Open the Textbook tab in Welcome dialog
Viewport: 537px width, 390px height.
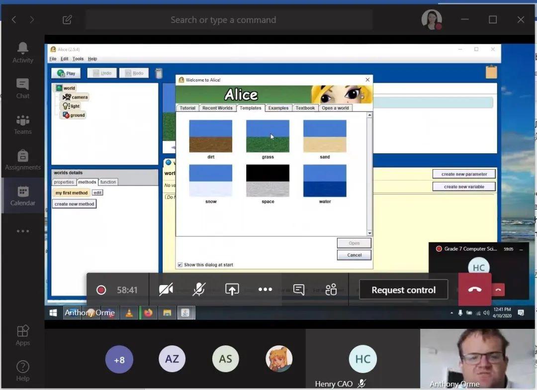coord(305,108)
